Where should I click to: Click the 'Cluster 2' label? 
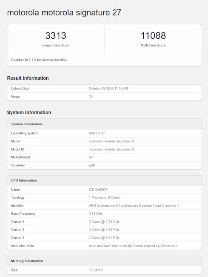(x=17, y=230)
